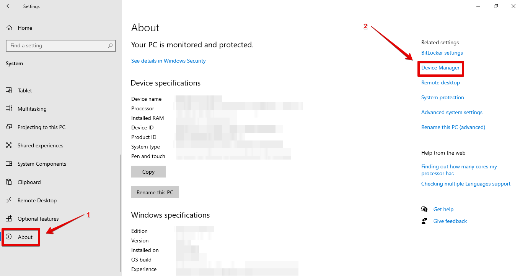The image size is (520, 276).
Task: Open BitLocker settings link
Action: pyautogui.click(x=442, y=53)
